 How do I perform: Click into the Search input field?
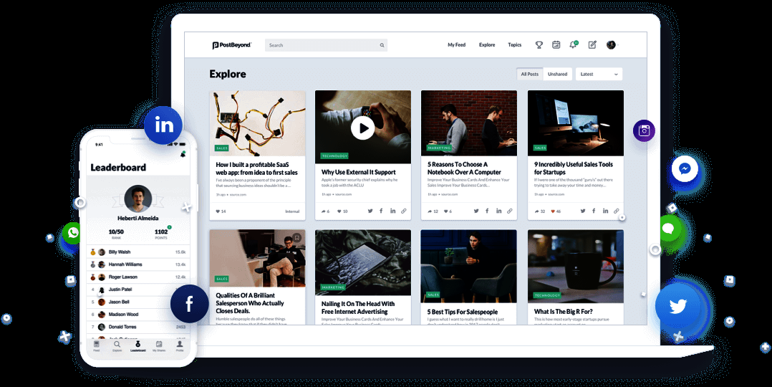(x=322, y=45)
